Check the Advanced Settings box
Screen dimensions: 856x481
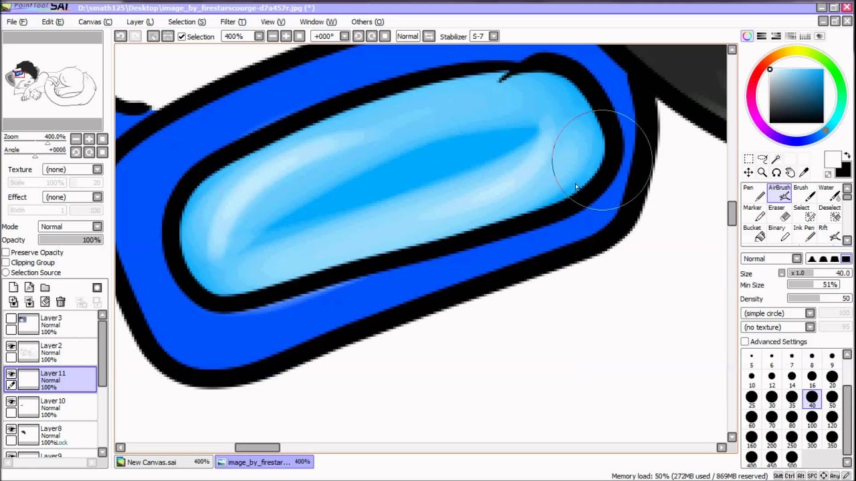click(x=745, y=341)
